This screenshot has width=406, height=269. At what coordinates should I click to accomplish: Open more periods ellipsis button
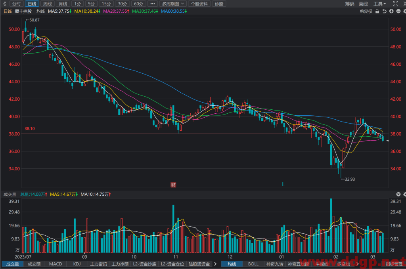tap(153, 4)
